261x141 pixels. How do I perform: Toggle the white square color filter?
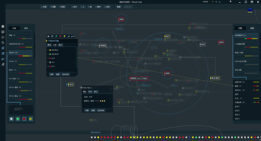(11, 119)
